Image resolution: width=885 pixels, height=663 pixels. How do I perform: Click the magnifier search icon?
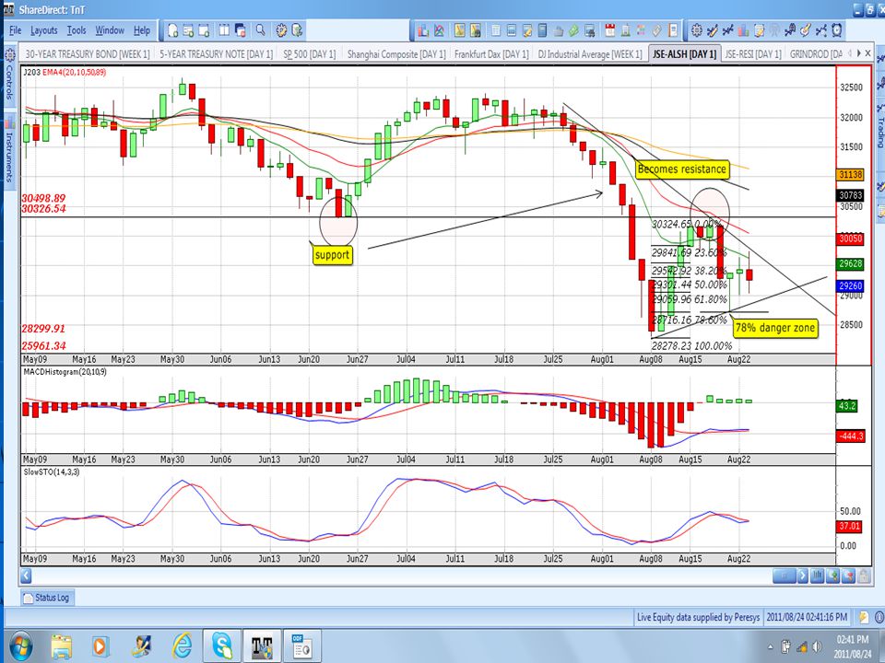(260, 29)
